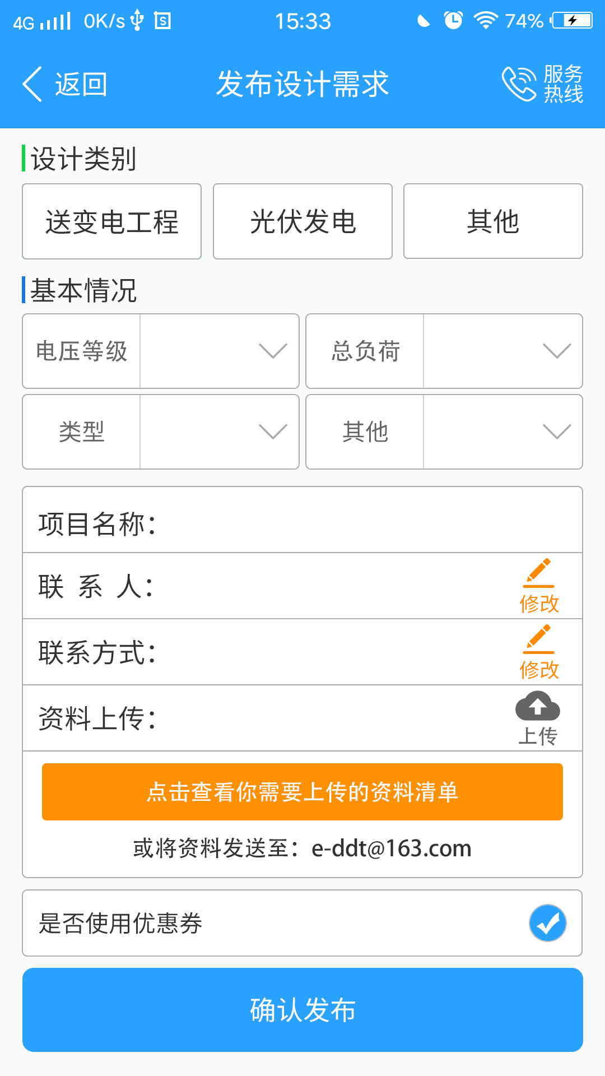Toggle the 是否使用优惠券 coupon checkbox
The image size is (605, 1076).
click(547, 923)
